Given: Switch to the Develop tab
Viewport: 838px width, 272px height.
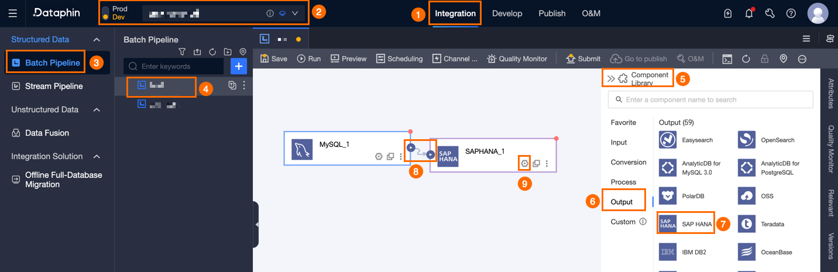Looking at the screenshot, I should click(507, 13).
